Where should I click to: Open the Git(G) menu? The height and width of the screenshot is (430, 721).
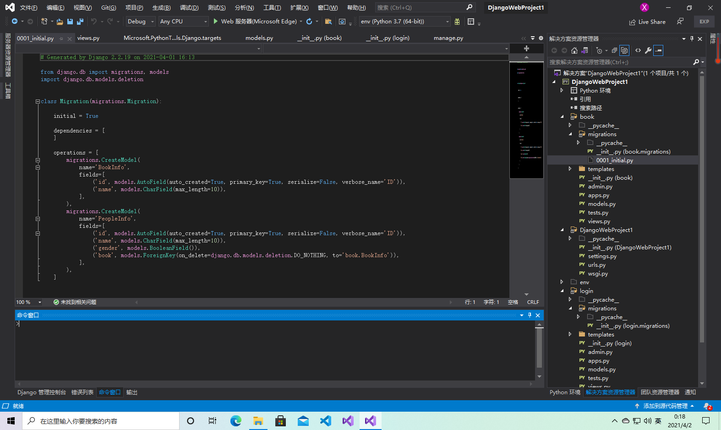click(x=109, y=7)
